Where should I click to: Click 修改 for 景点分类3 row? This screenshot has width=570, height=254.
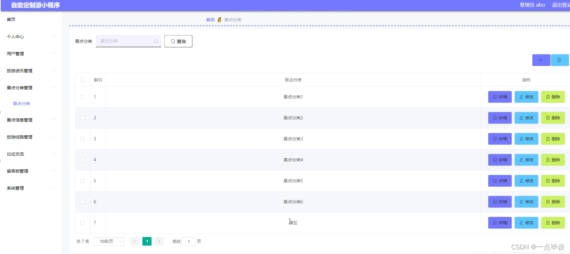526,139
